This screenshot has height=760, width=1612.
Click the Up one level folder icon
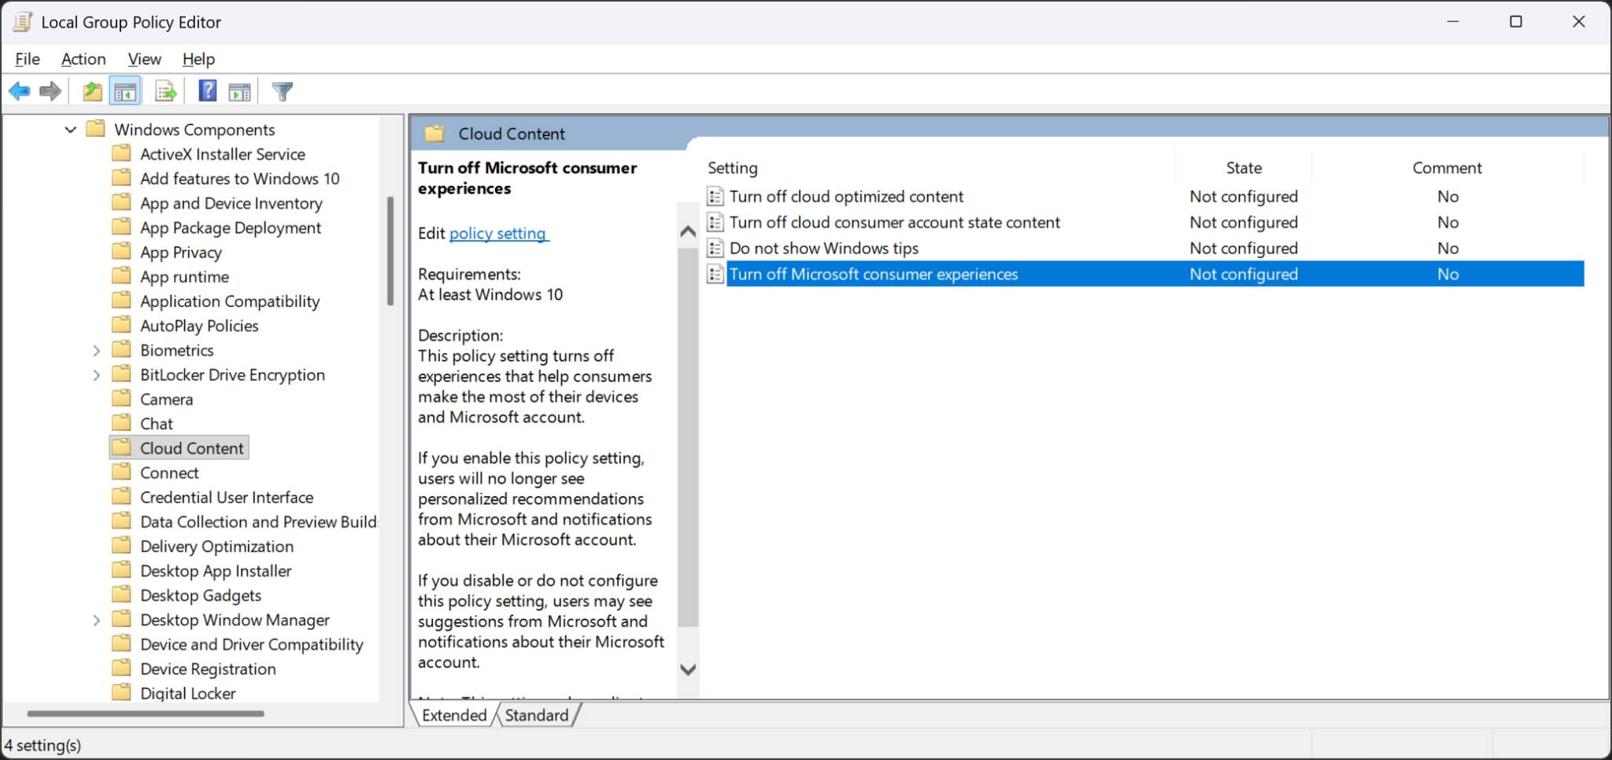[x=92, y=92]
